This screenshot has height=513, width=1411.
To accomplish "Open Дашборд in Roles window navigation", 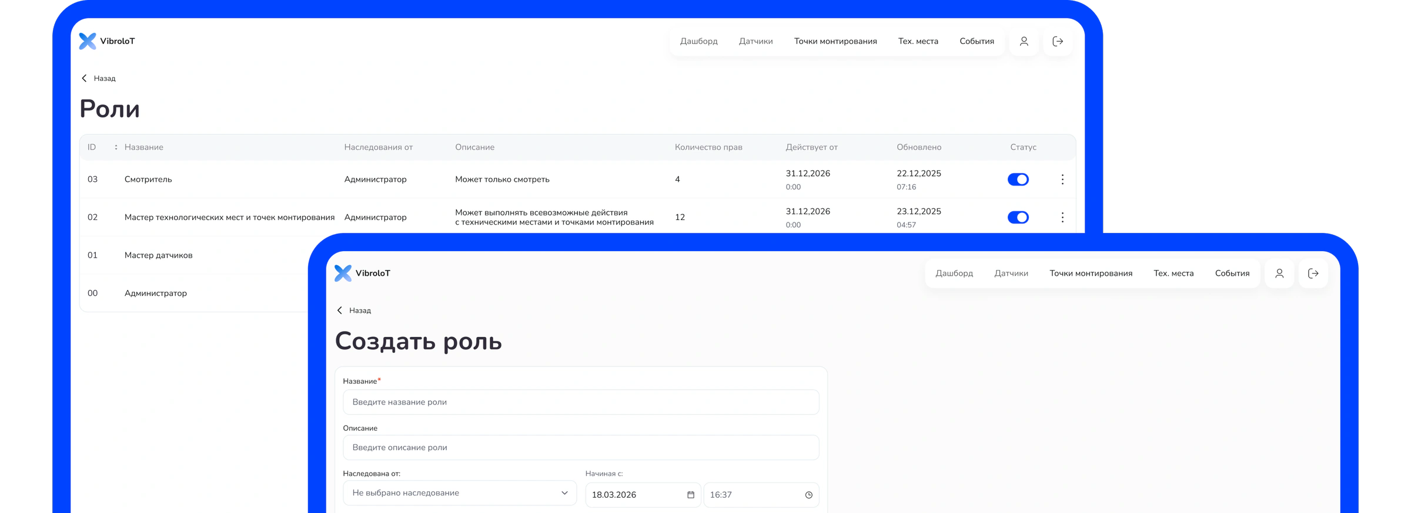I will click(698, 41).
